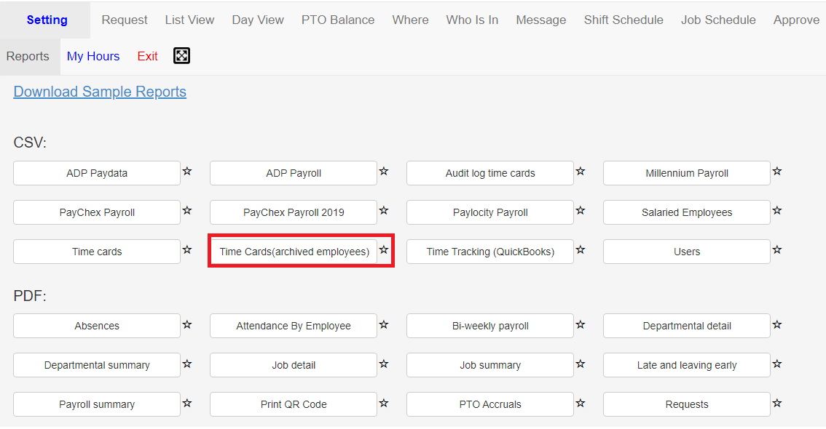The image size is (826, 429).
Task: Click the fullscreen expand icon beside Exit
Action: 182,56
